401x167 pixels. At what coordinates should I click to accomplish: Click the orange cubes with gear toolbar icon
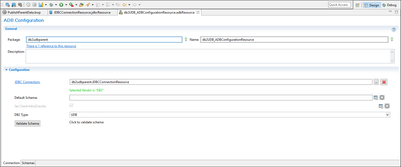click(x=20, y=5)
